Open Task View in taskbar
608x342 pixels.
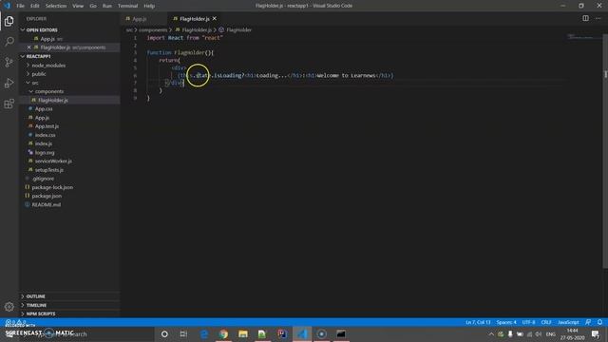(183, 333)
